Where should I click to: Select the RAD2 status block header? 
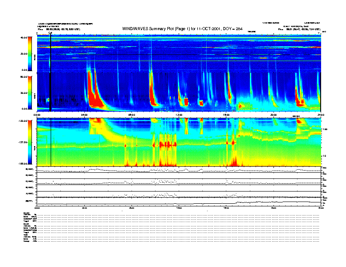pyautogui.click(x=26, y=213)
